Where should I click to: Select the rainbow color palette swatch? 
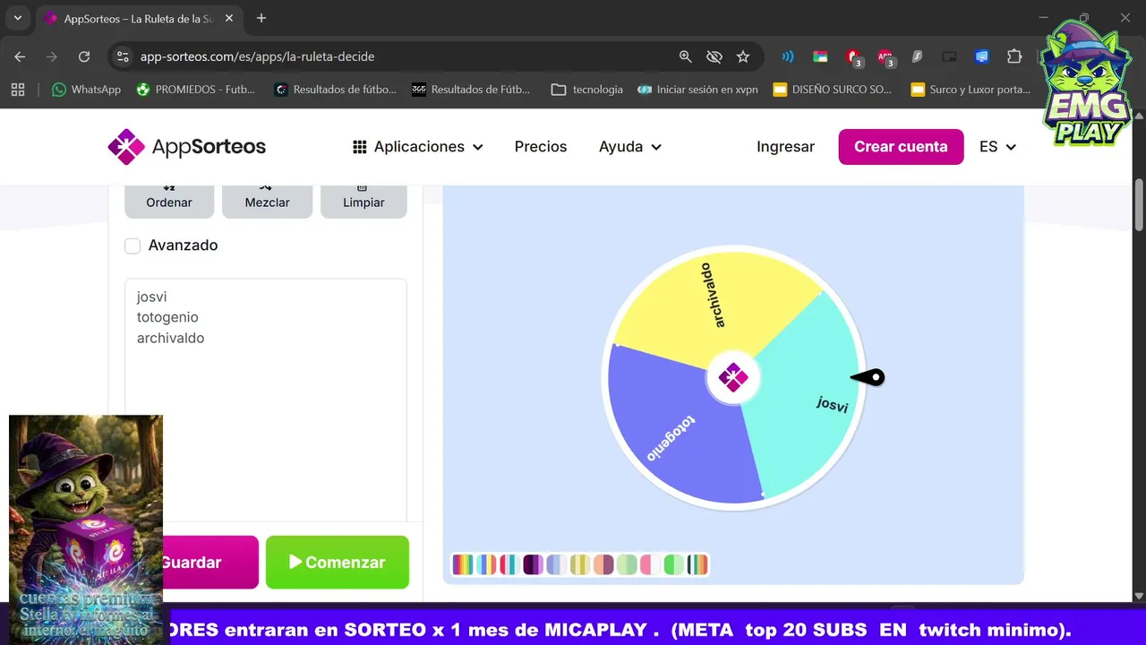[x=463, y=564]
